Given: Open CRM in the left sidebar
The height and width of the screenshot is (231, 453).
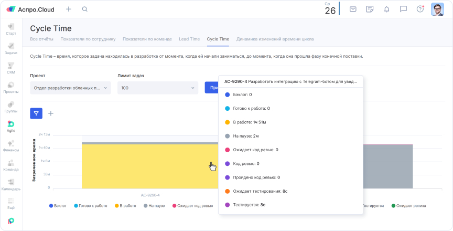Looking at the screenshot, I should click(x=11, y=68).
